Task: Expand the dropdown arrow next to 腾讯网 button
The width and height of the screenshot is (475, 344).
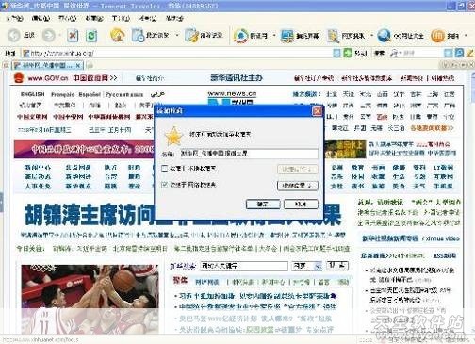Action: tap(274, 36)
